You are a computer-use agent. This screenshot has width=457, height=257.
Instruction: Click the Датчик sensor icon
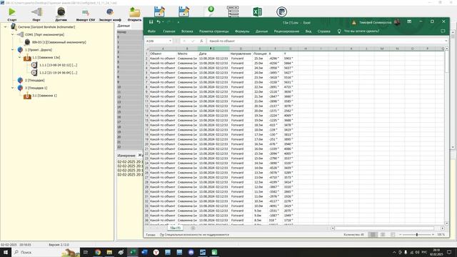(x=61, y=11)
